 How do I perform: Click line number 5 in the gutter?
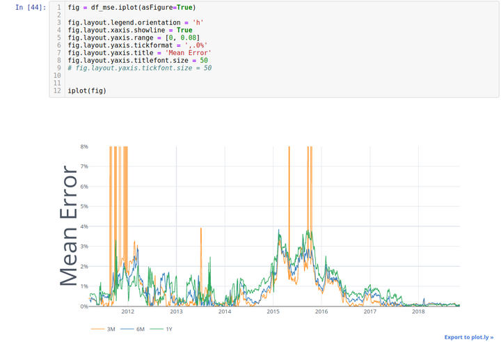58,38
